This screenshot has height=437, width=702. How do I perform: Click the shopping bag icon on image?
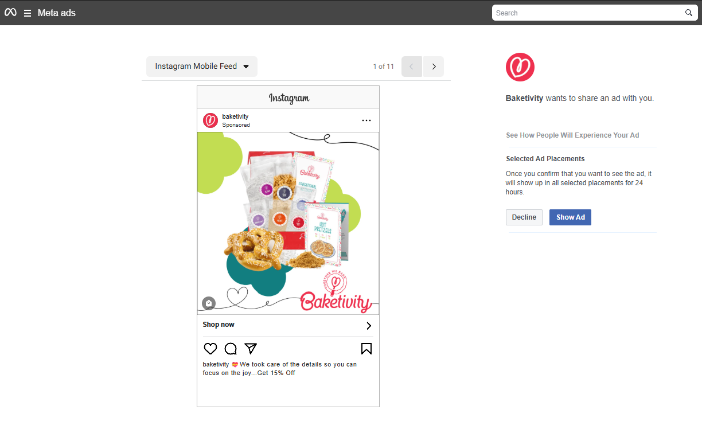[x=209, y=303]
